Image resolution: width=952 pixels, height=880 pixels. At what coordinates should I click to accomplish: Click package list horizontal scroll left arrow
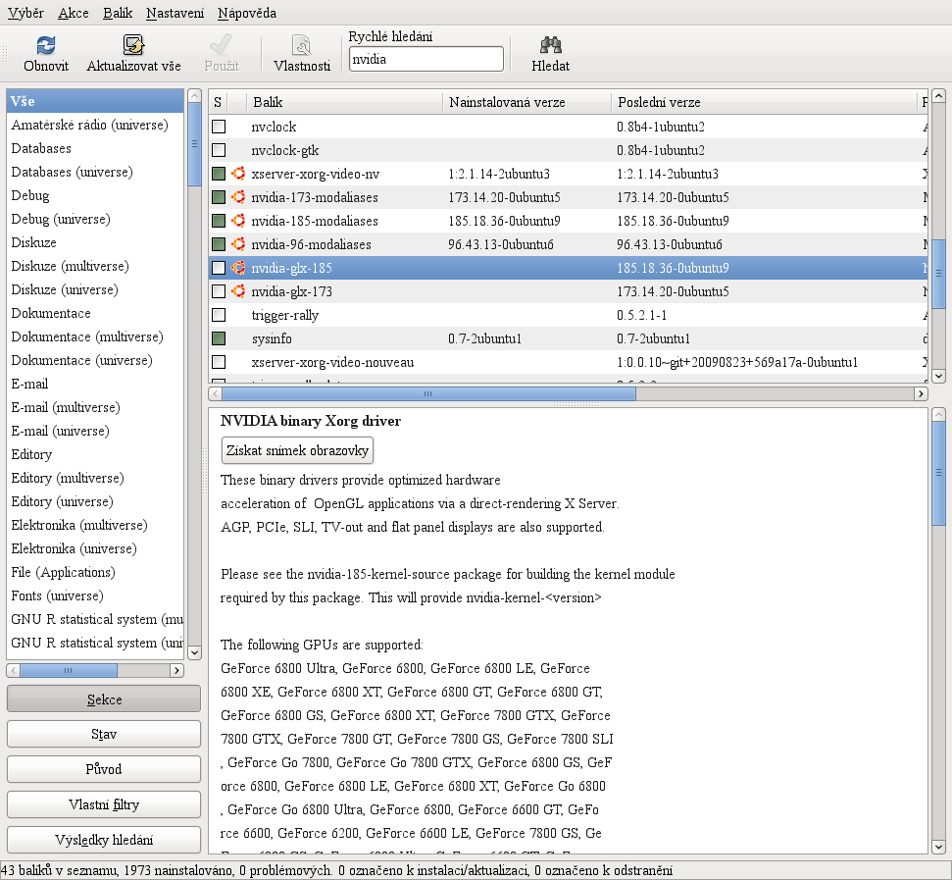click(215, 393)
